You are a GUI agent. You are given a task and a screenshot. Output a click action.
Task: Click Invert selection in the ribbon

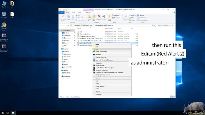click(143, 20)
